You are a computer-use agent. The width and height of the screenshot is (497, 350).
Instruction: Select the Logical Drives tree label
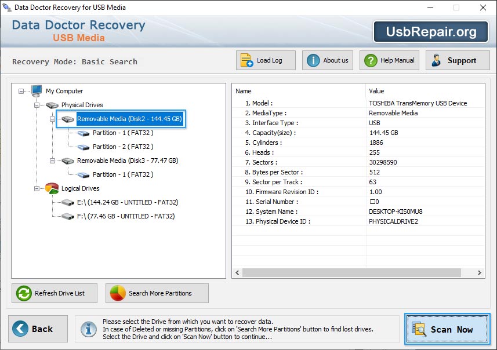[x=81, y=189]
